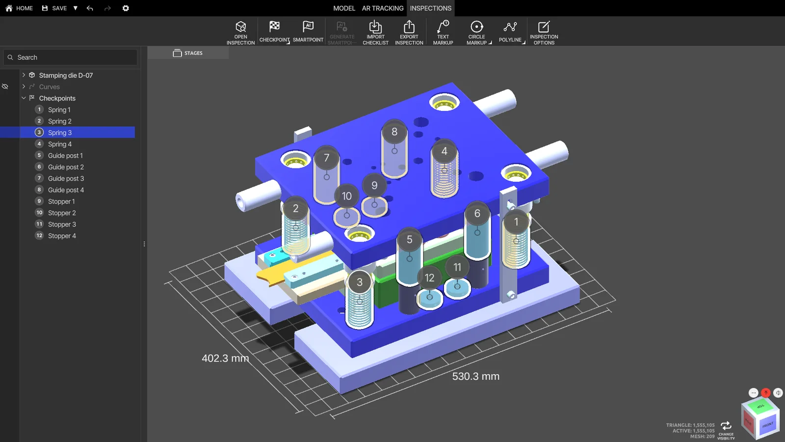Open the AR Tracking tab
The width and height of the screenshot is (785, 442).
coord(383,8)
